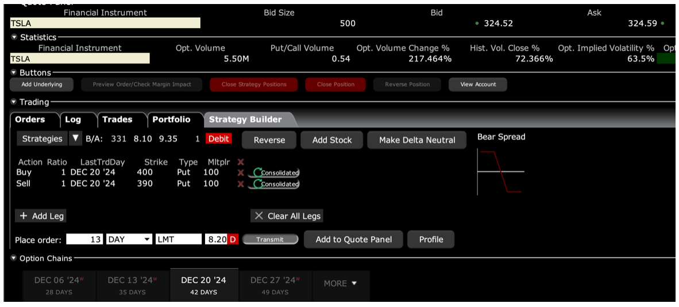Click the 390 strike cell

(x=145, y=184)
